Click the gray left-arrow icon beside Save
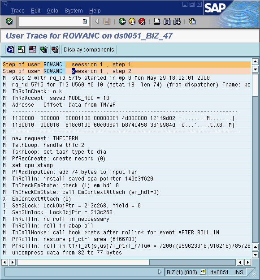 (97, 22)
